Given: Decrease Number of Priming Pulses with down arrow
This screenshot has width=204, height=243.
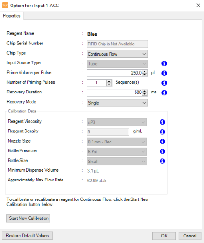Looking at the screenshot, I should point(109,84).
